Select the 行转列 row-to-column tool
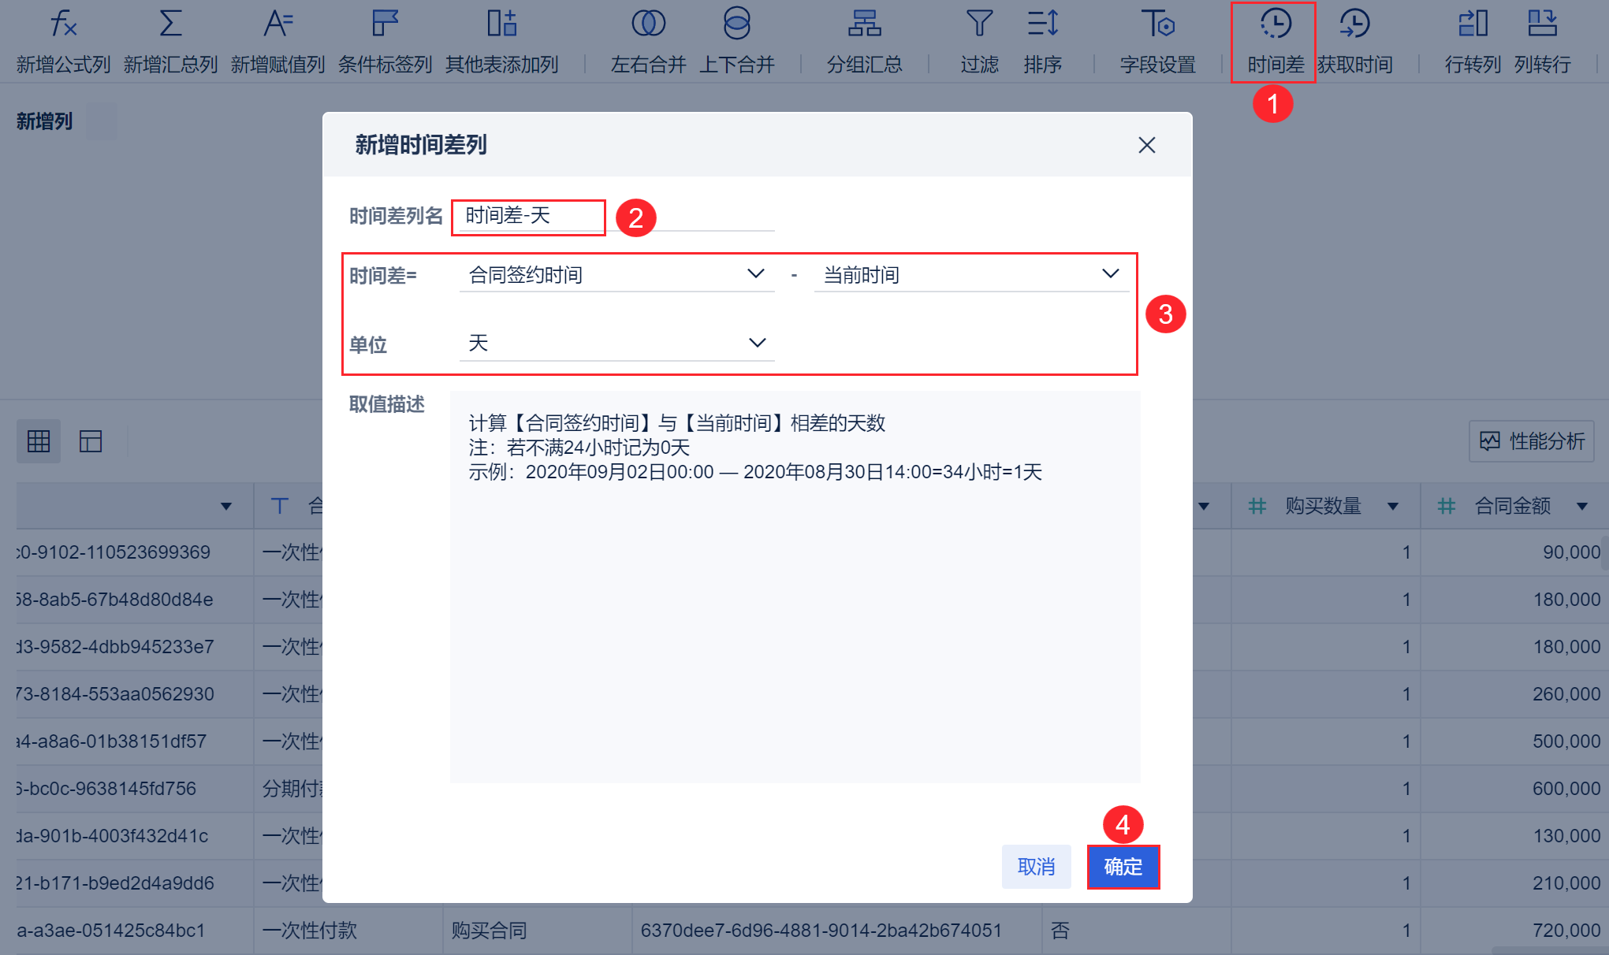The width and height of the screenshot is (1609, 955). (1473, 43)
